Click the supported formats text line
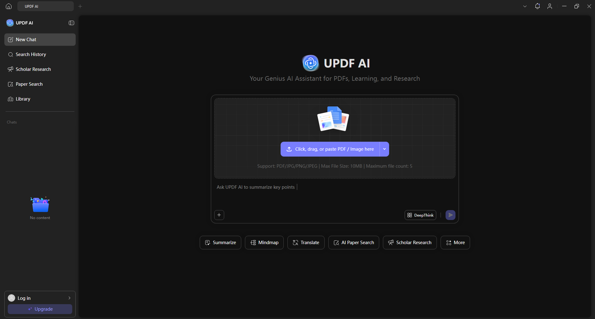The height and width of the screenshot is (319, 595). (335, 166)
